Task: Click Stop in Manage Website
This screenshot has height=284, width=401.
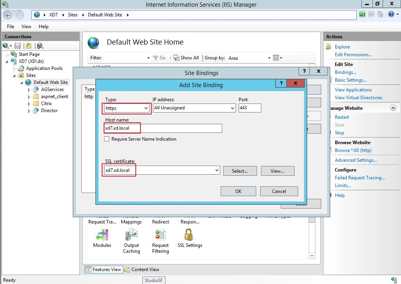Action: click(x=339, y=133)
